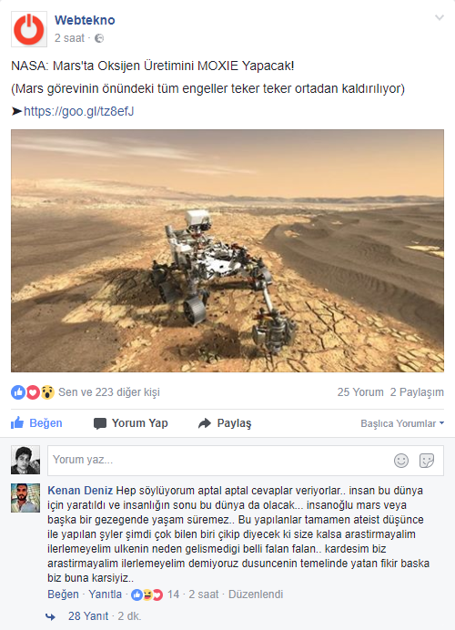Image resolution: width=455 pixels, height=630 pixels.
Task: Click the Webtekno power logo avatar
Action: pos(29,29)
